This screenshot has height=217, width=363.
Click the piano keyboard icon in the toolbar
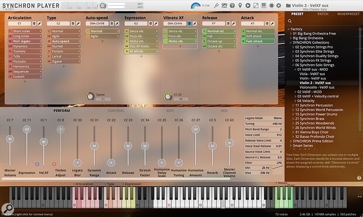coord(263,5)
